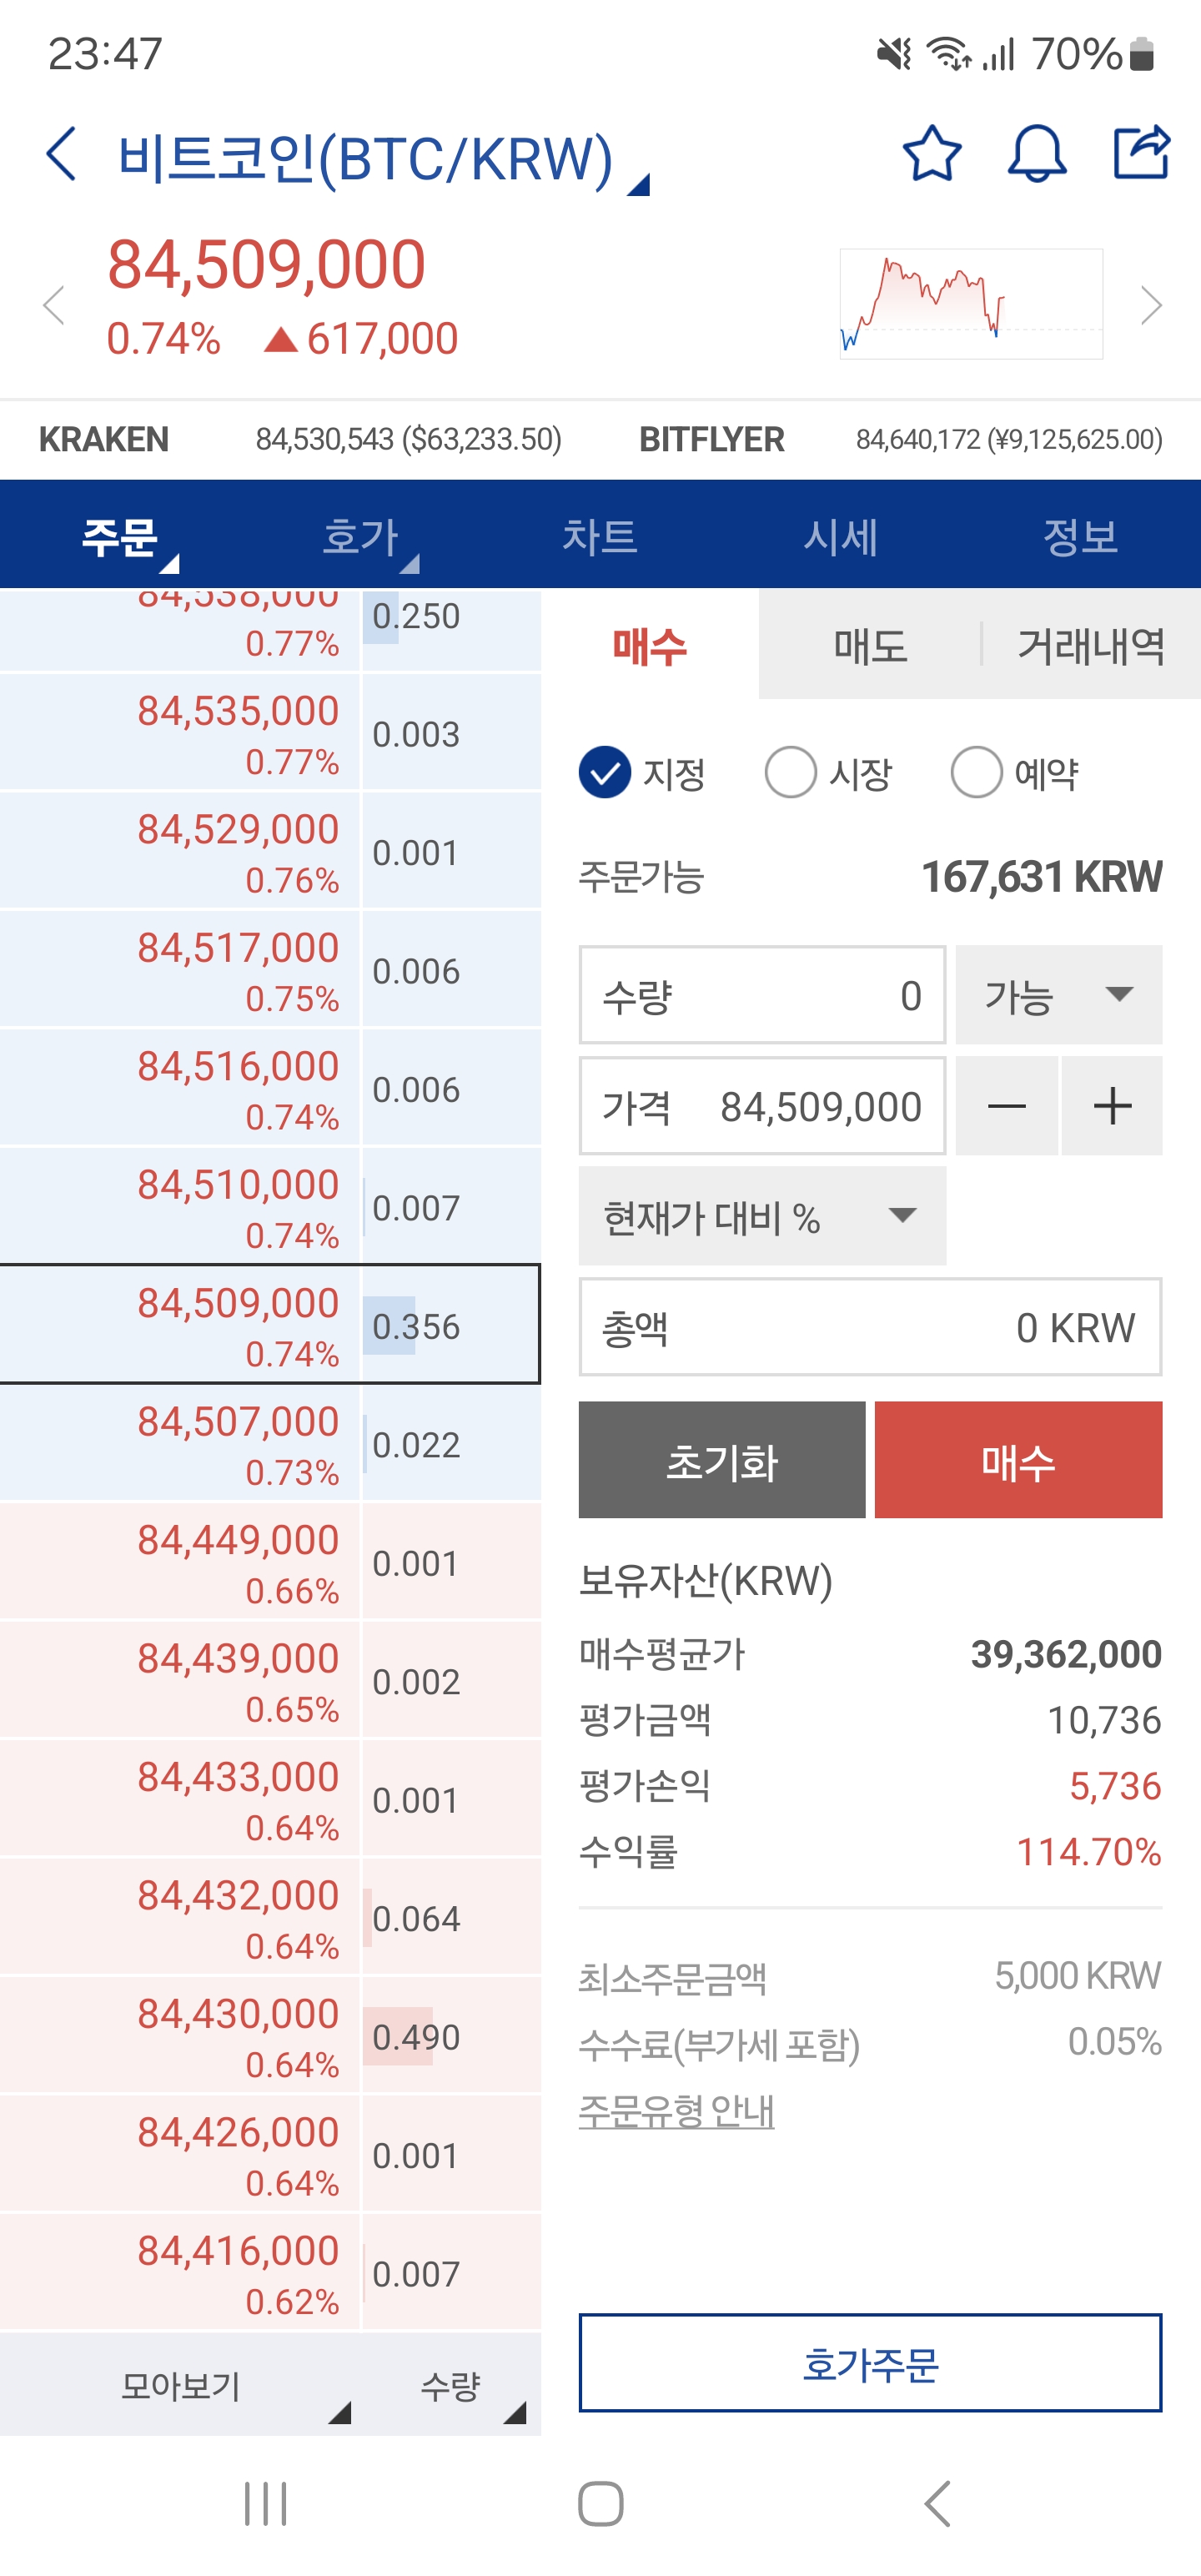Screen dimensions: 1201x2576
Task: Tap the 수량 quantity input field
Action: coord(762,995)
